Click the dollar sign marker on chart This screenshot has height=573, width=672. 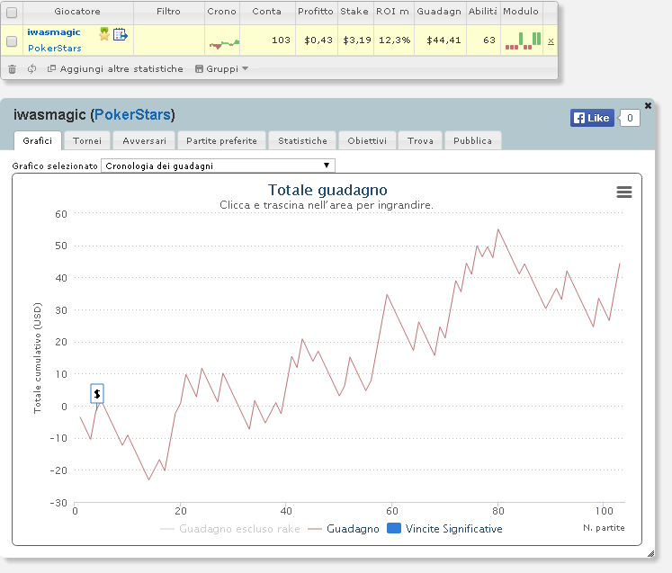[x=97, y=393]
